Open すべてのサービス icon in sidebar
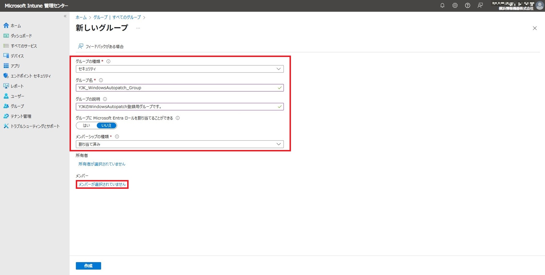Viewport: 545px width, 275px height. coord(6,46)
